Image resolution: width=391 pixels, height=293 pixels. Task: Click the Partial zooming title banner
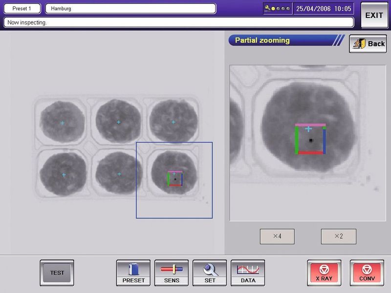(x=287, y=40)
